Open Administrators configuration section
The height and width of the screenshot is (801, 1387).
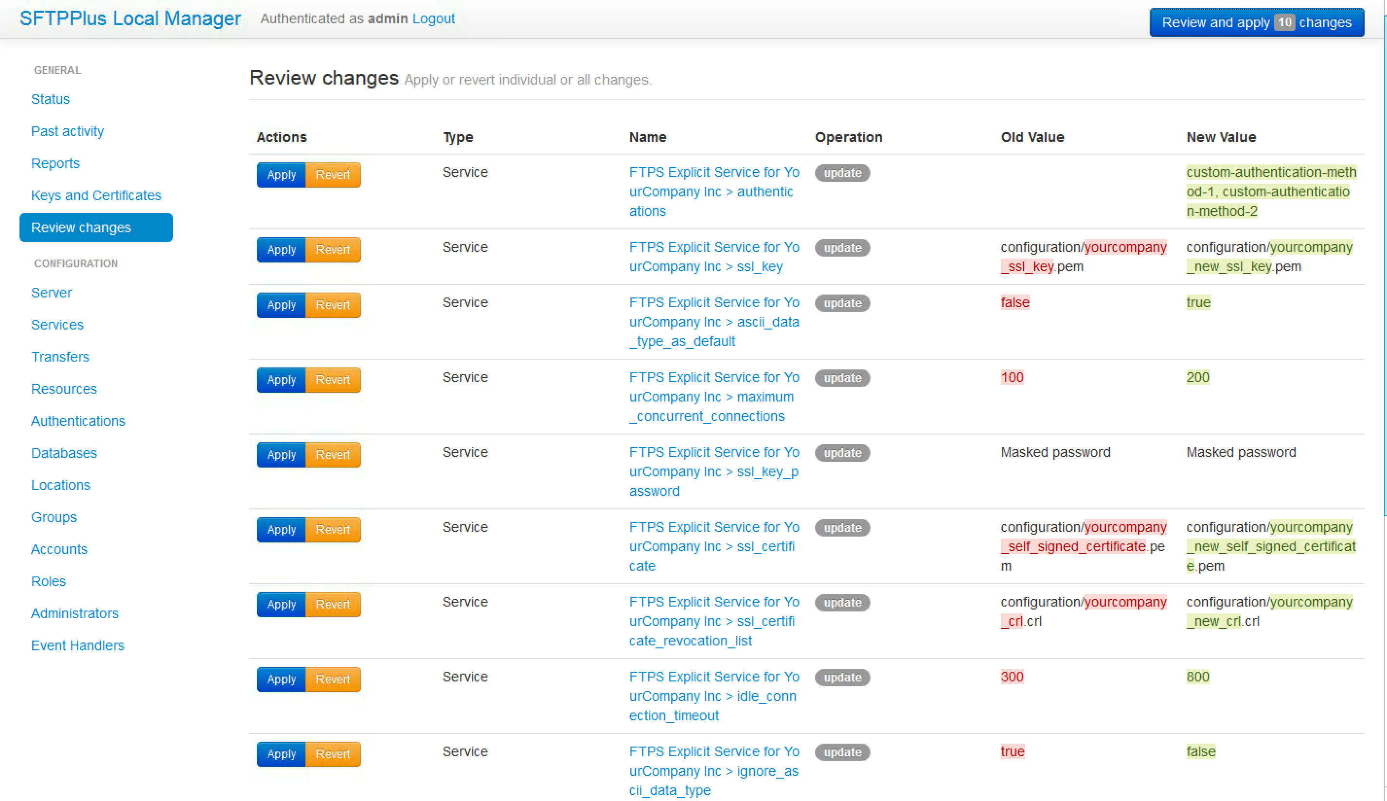[x=74, y=614]
